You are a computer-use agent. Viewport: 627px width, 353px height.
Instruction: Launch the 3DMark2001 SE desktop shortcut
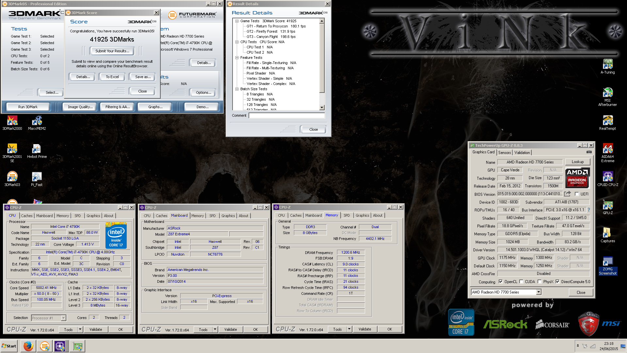click(12, 153)
